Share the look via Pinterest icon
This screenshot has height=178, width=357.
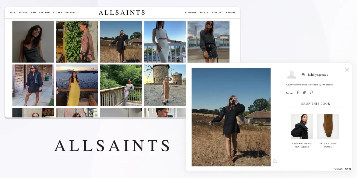(x=311, y=93)
